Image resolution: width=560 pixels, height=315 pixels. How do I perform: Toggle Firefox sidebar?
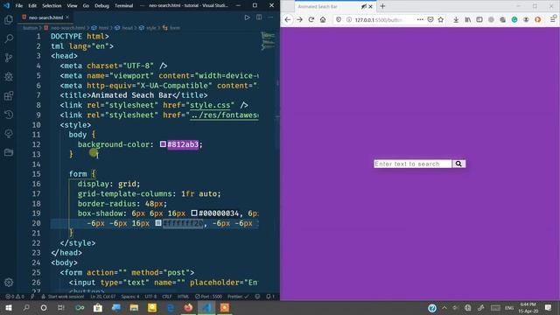tap(479, 19)
